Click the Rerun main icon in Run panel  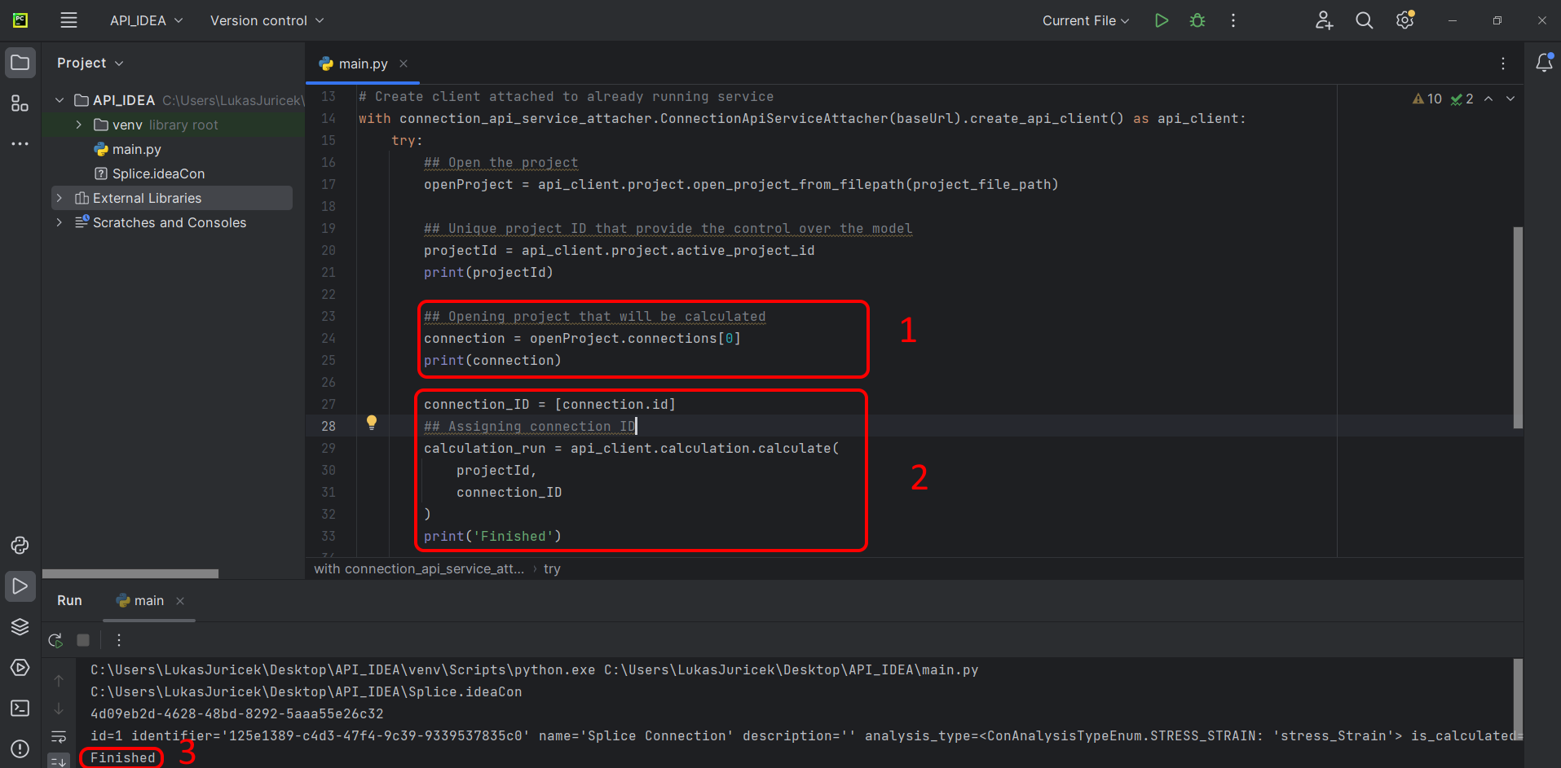pyautogui.click(x=55, y=640)
